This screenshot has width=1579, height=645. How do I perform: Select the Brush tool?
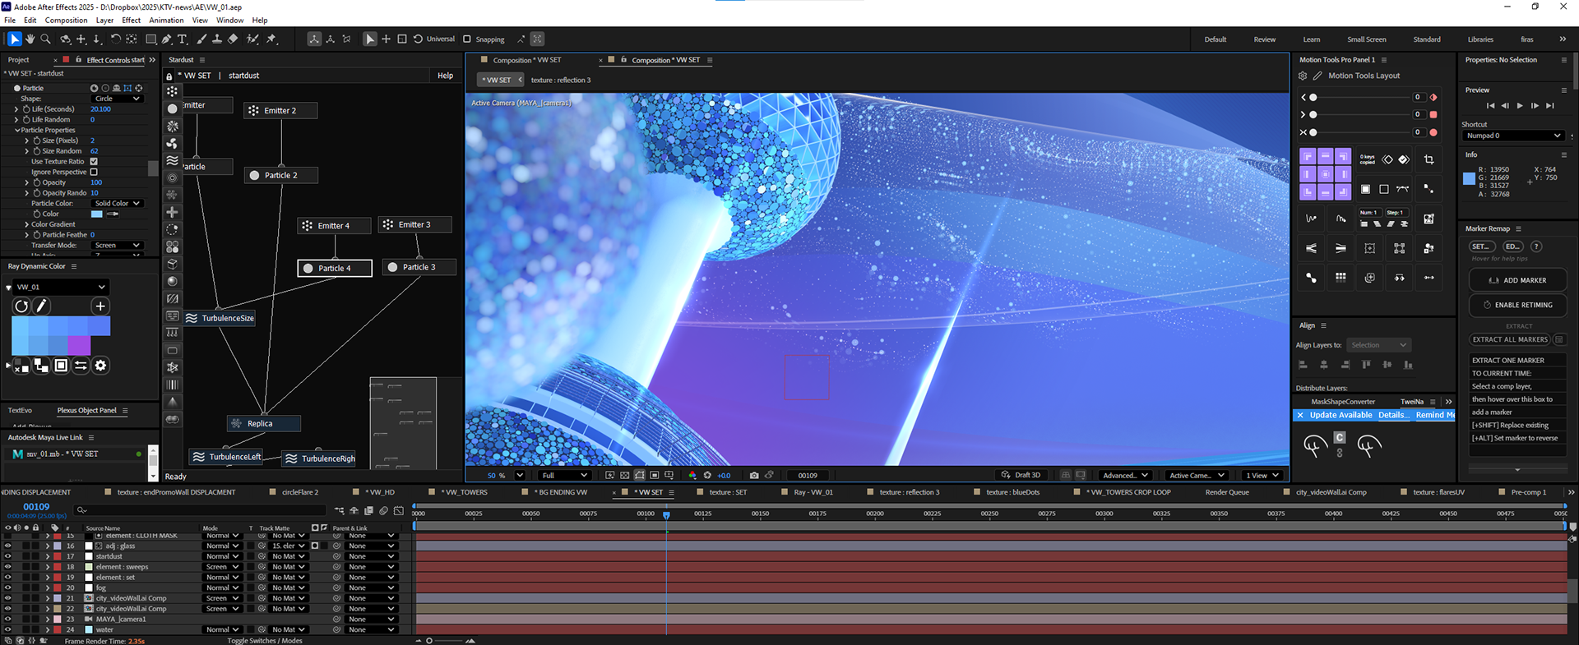(201, 39)
